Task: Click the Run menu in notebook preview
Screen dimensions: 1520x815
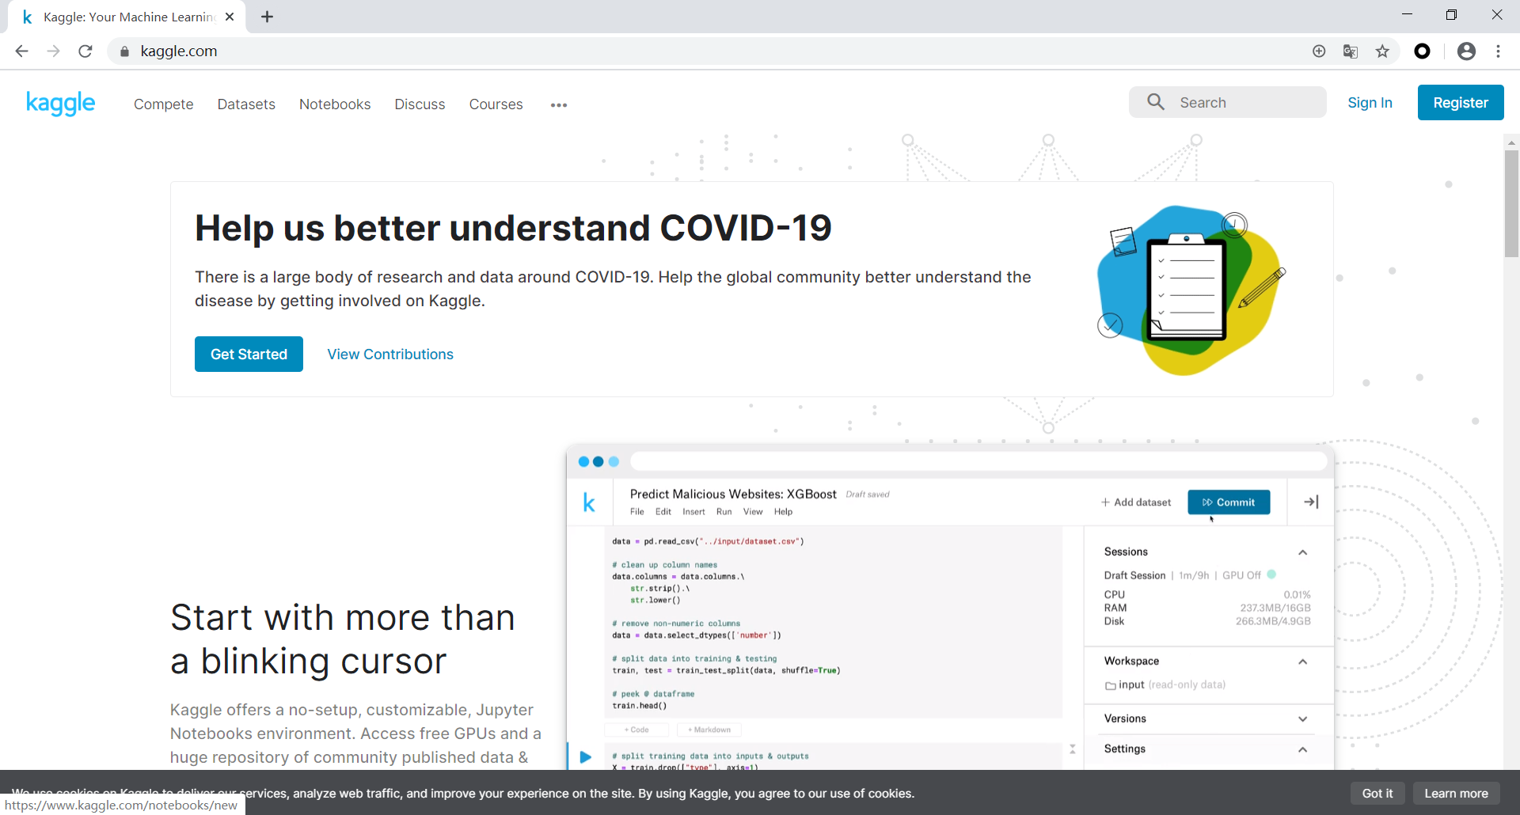Action: [724, 512]
